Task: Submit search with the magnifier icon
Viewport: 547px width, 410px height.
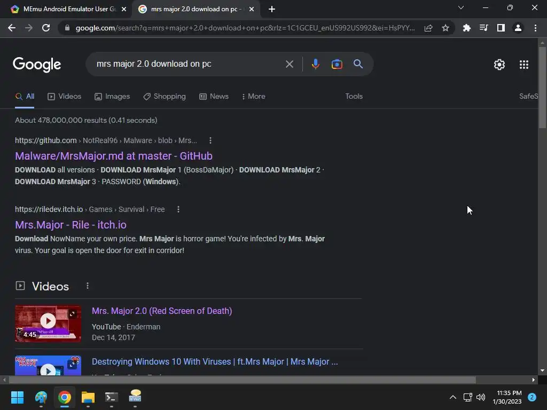Action: point(358,64)
